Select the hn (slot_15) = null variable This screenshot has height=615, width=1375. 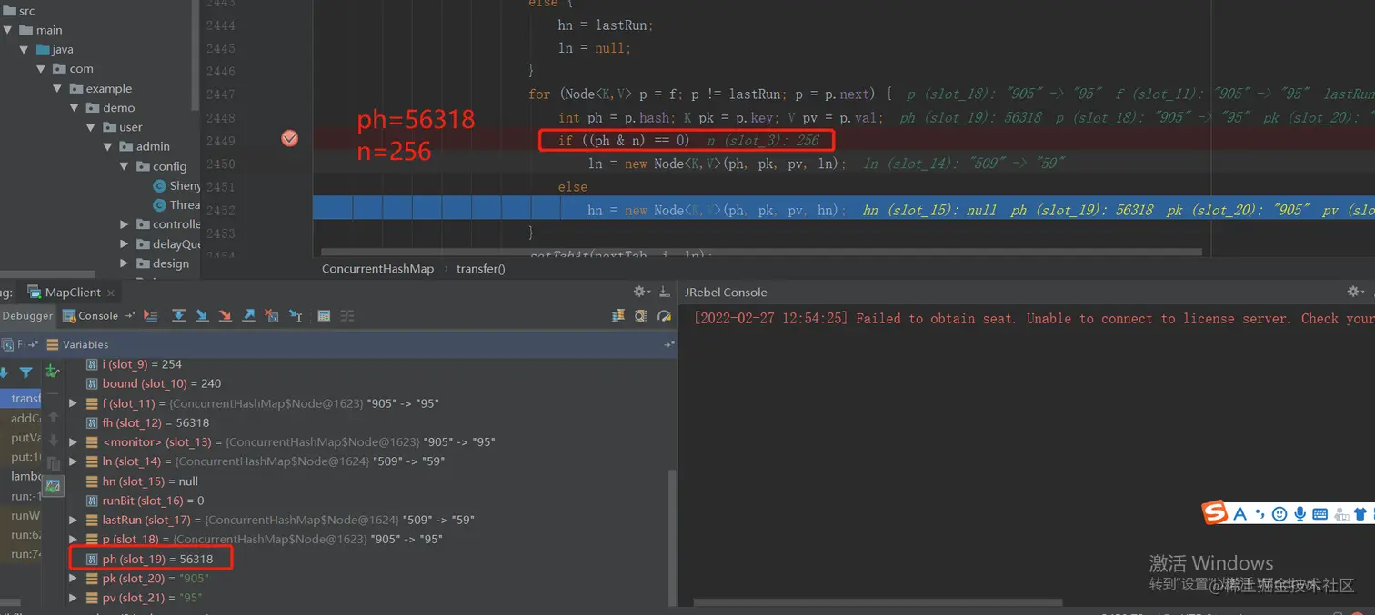[141, 481]
